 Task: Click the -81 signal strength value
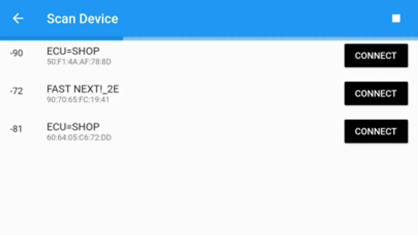16,129
